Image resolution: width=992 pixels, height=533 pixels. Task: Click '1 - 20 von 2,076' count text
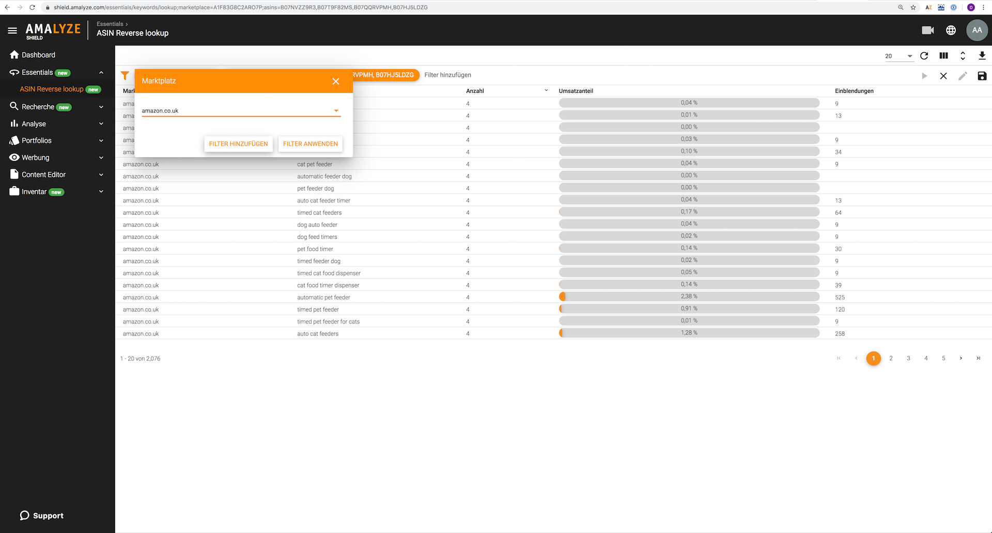(140, 359)
